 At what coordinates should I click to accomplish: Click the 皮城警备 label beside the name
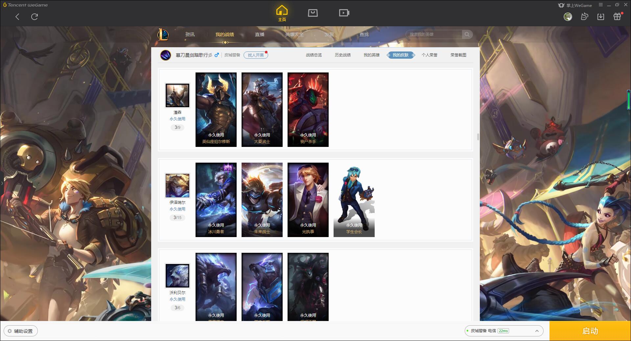[232, 55]
